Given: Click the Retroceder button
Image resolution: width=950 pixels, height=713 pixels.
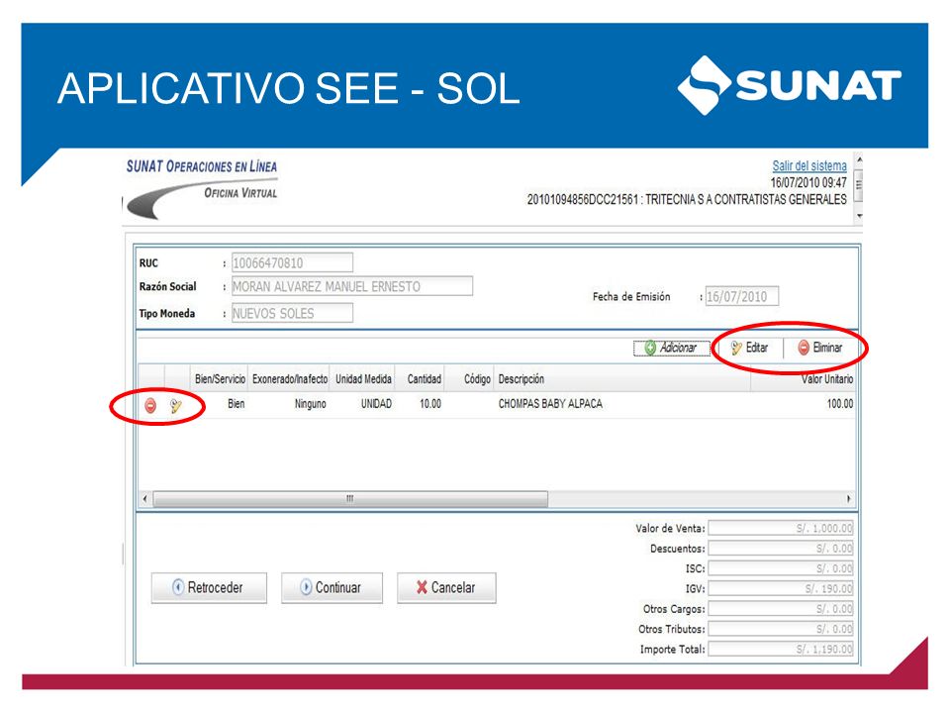Looking at the screenshot, I should (x=209, y=587).
